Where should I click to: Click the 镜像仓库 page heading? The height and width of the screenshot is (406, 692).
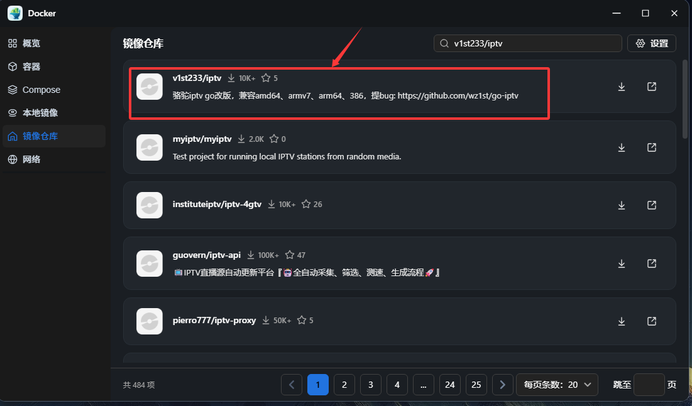(143, 44)
